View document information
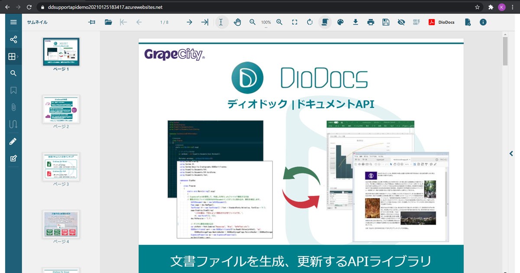The height and width of the screenshot is (273, 520). click(483, 22)
